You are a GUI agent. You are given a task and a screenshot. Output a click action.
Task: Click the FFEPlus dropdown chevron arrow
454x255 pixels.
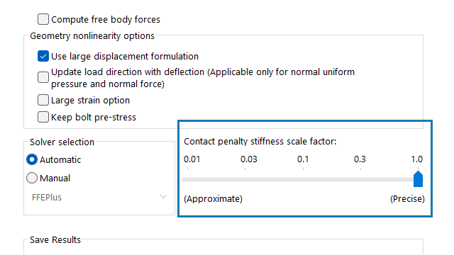pos(164,197)
